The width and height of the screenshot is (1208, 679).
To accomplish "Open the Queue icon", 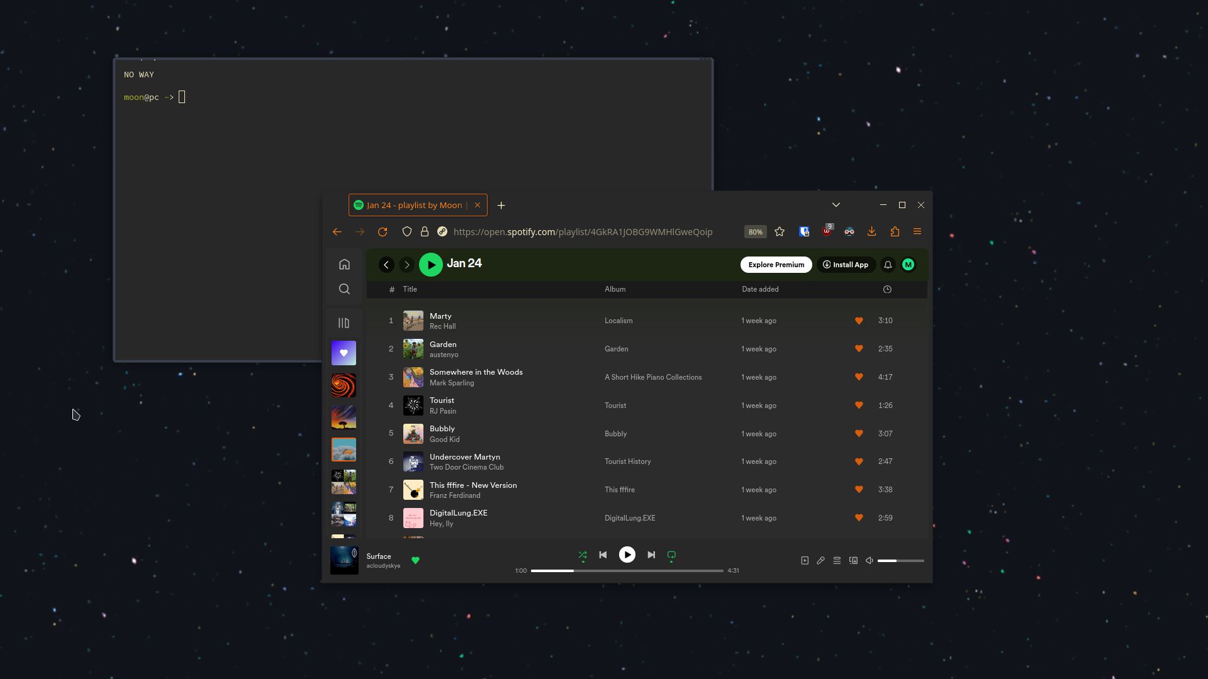I will (x=837, y=561).
